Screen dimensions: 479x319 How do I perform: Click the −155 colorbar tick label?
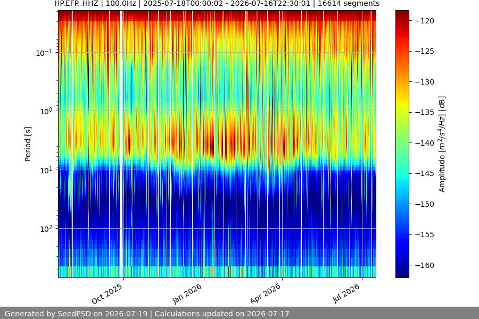425,234
